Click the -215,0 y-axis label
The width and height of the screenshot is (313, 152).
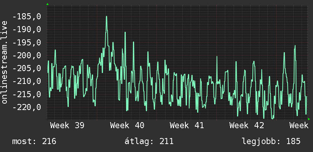27,94
